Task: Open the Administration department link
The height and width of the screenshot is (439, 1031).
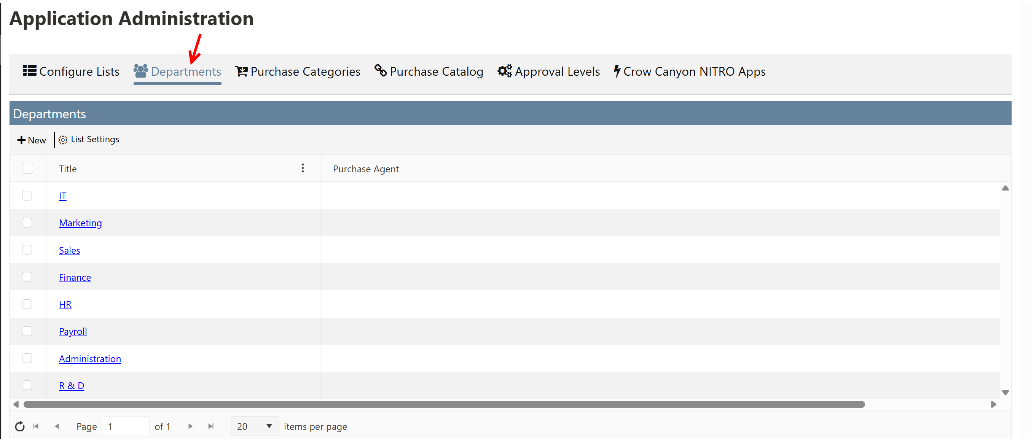Action: click(90, 359)
